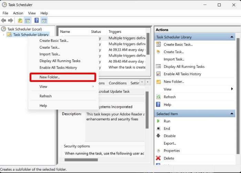Click the Disable label in Selected Item actions
The height and width of the screenshot is (173, 241).
169,136
